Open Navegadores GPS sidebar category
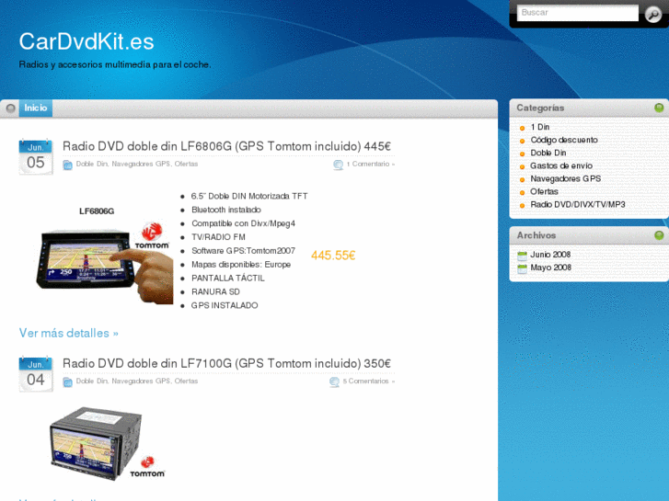This screenshot has height=501, width=669. click(565, 178)
